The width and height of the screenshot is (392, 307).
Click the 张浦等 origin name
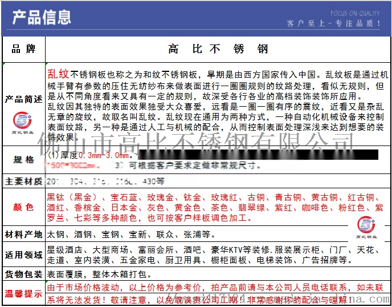tap(197, 235)
